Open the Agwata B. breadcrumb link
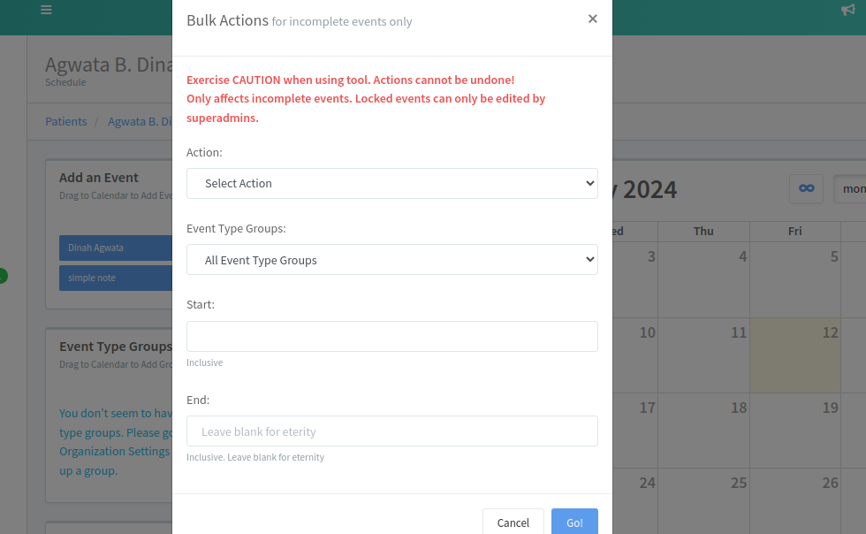866x534 pixels. pyautogui.click(x=139, y=121)
